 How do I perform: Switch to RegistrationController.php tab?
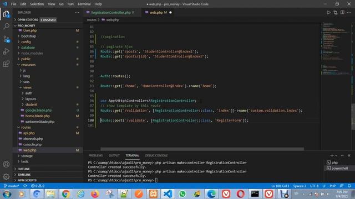coord(111,12)
